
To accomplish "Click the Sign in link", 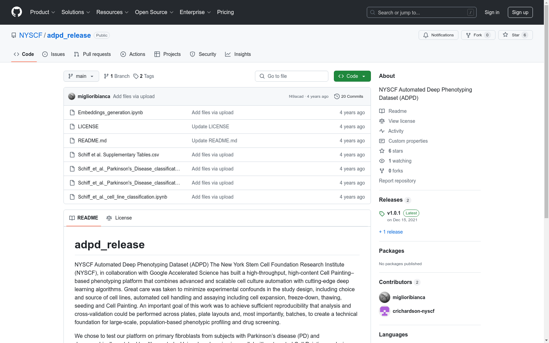I will click(x=492, y=12).
